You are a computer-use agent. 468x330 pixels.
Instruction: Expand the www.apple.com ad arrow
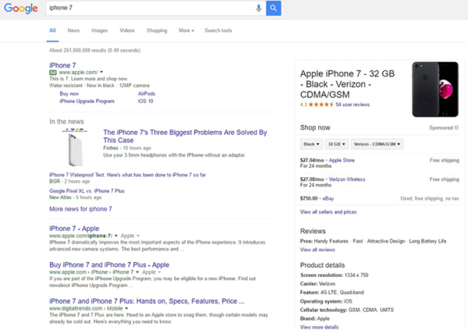tap(101, 72)
